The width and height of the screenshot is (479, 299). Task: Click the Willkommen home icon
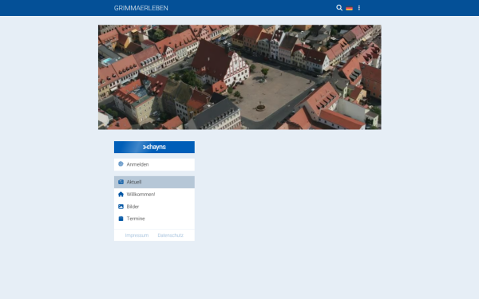tap(121, 194)
